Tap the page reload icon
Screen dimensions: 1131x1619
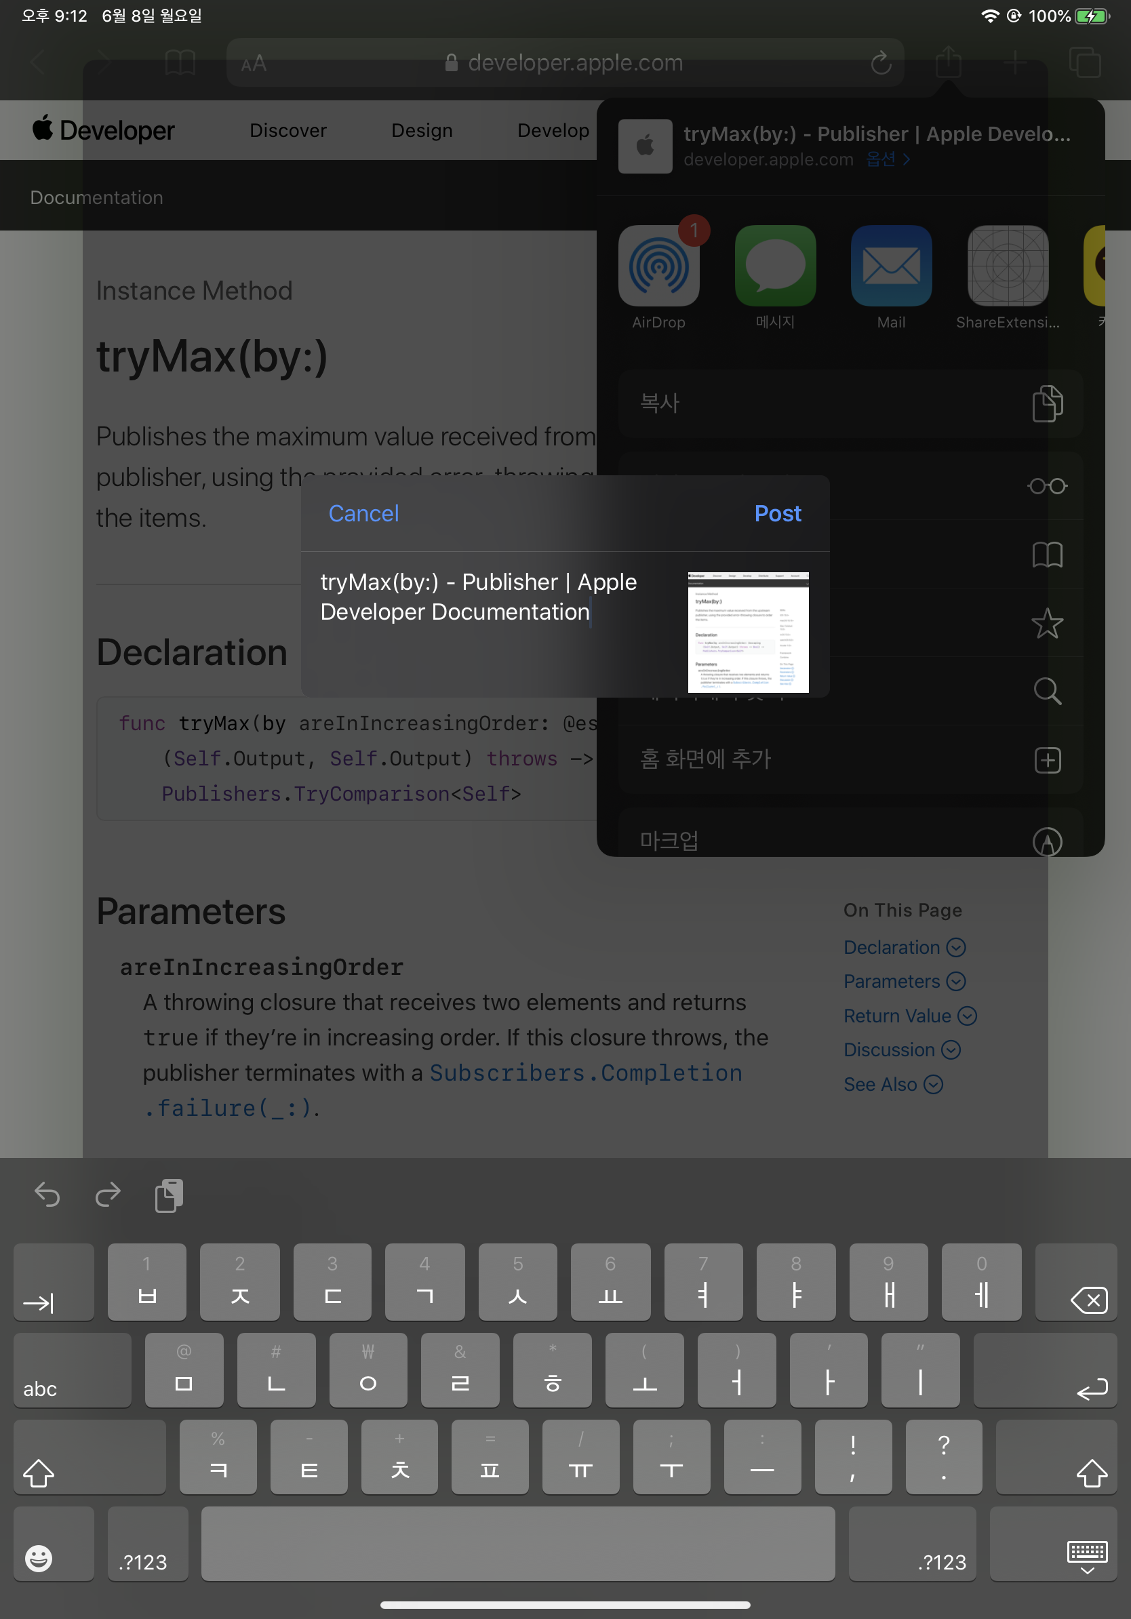click(x=881, y=63)
